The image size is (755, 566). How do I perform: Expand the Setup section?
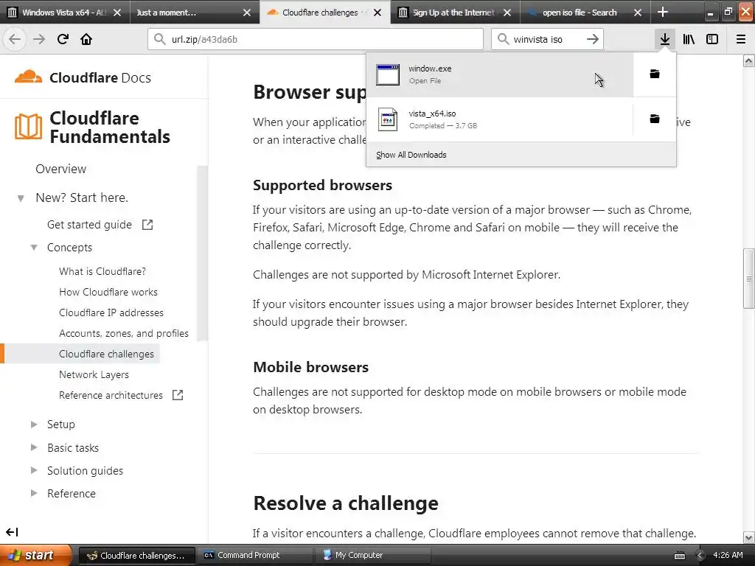tap(34, 424)
